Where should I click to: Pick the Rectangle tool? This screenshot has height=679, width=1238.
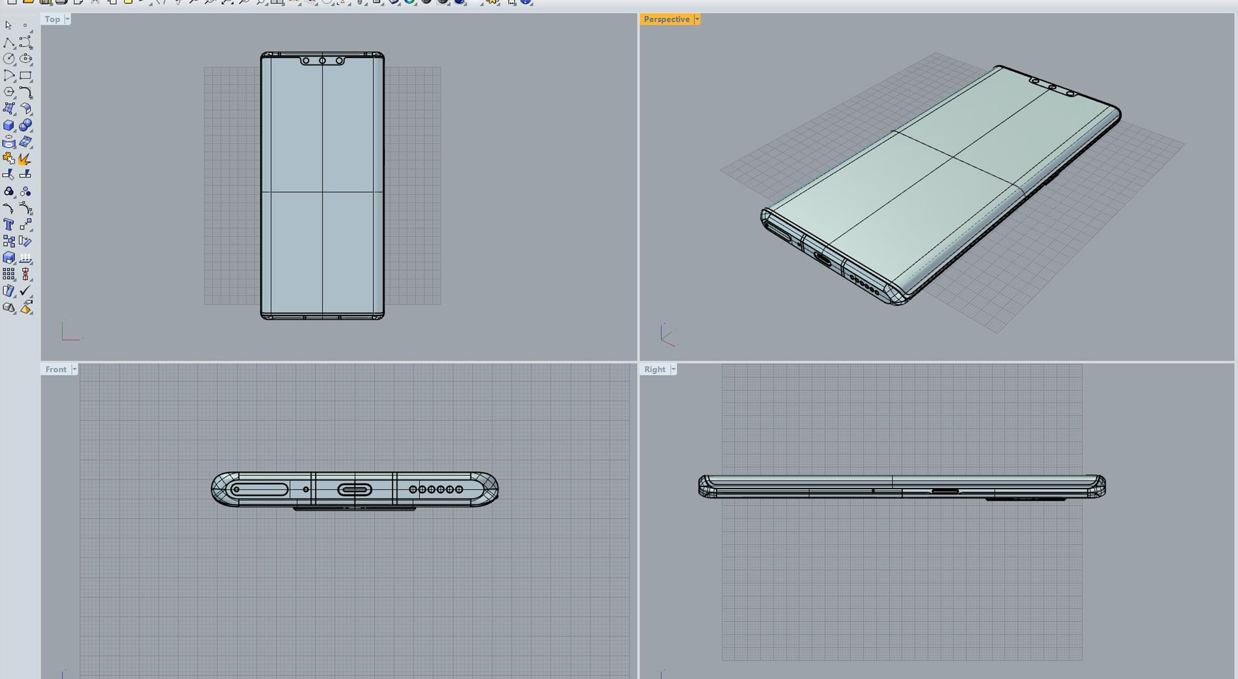pyautogui.click(x=26, y=76)
